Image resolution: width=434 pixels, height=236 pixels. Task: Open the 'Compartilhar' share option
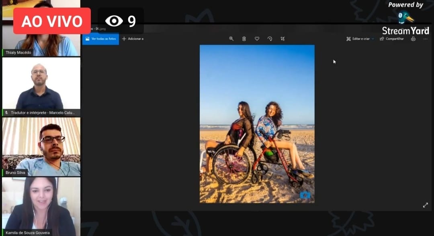pos(392,39)
